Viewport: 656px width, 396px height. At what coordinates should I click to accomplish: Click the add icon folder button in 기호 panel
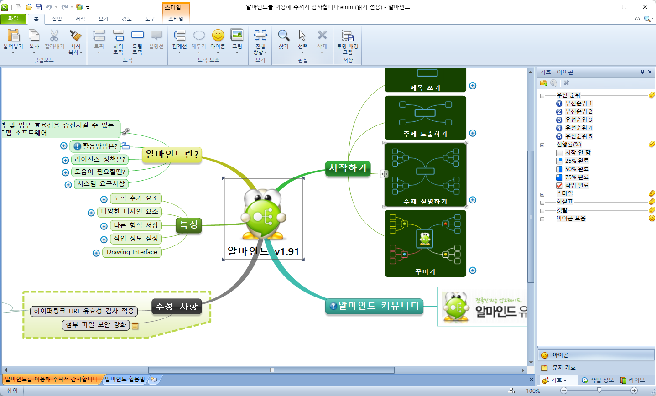543,83
